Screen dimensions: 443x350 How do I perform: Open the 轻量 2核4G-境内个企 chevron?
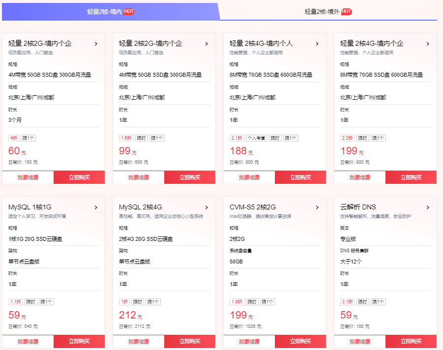pyautogui.click(x=428, y=44)
